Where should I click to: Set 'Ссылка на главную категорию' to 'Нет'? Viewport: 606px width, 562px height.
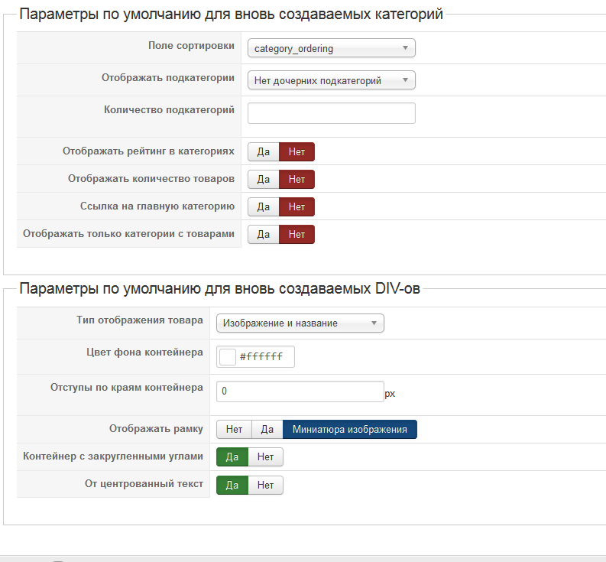tap(297, 207)
